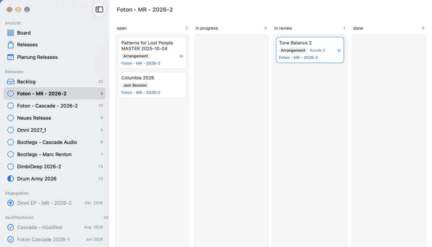This screenshot has width=432, height=247.
Task: Follow Foton - MR - 2026-2 link on Columbia card
Action: pos(141,93)
